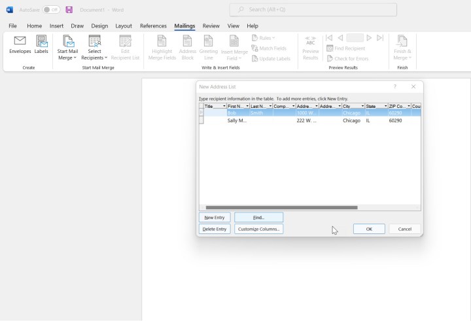
Task: Switch to the Review ribbon tab
Action: pos(211,26)
